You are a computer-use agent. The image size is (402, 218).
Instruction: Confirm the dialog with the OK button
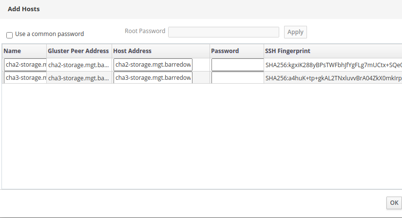pyautogui.click(x=394, y=203)
